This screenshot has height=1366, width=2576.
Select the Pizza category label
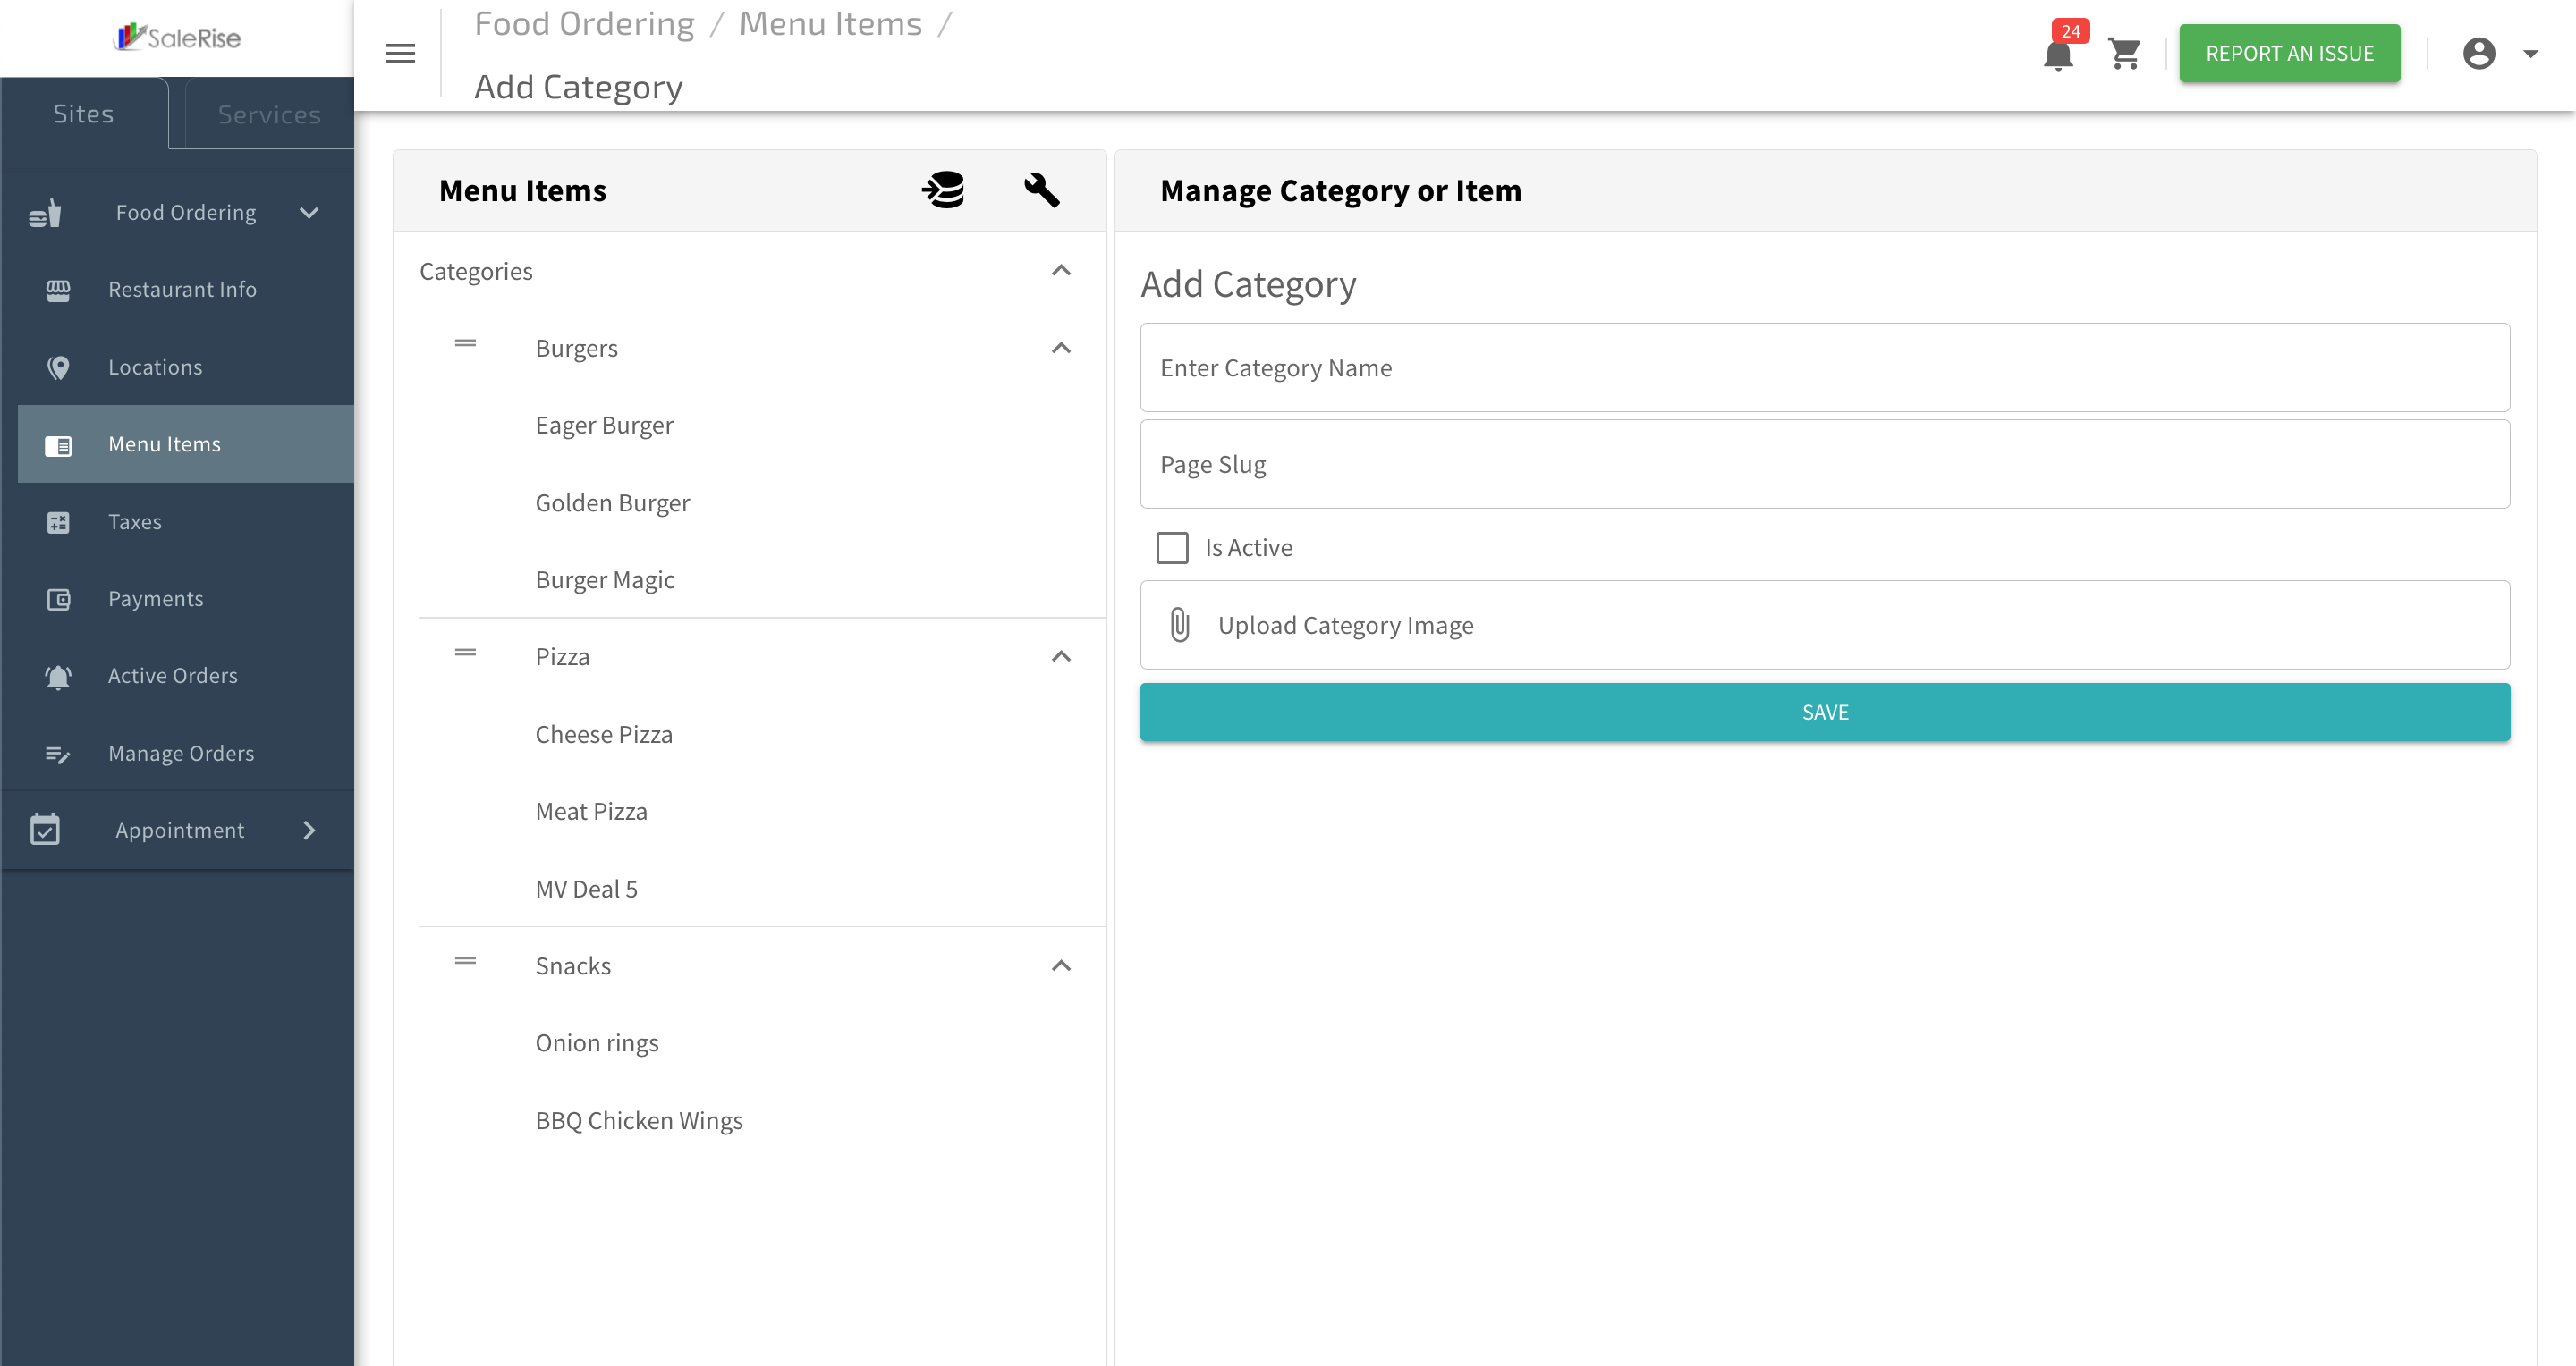562,656
